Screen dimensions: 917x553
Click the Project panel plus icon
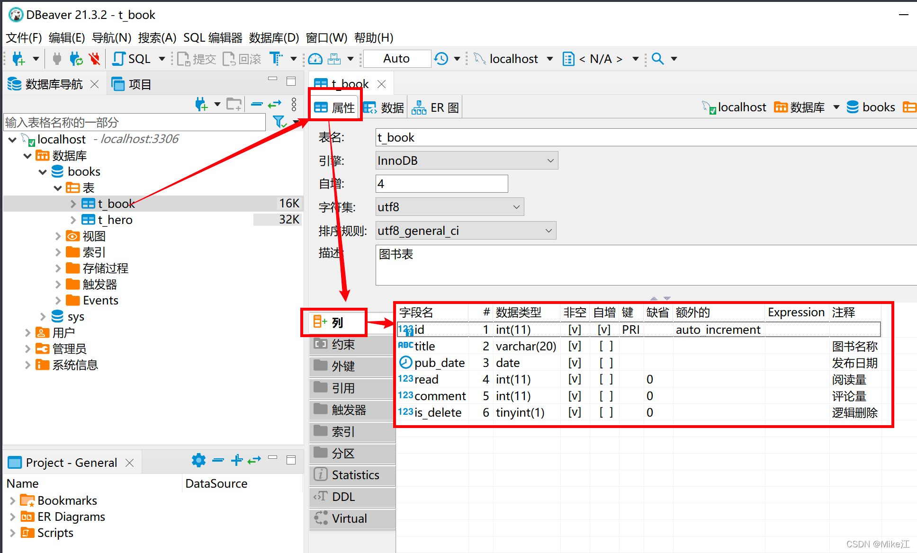coord(237,460)
